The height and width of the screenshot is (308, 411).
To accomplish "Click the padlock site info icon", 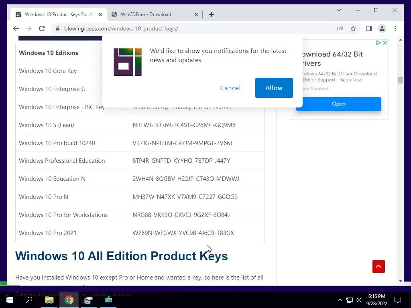I will [58, 28].
